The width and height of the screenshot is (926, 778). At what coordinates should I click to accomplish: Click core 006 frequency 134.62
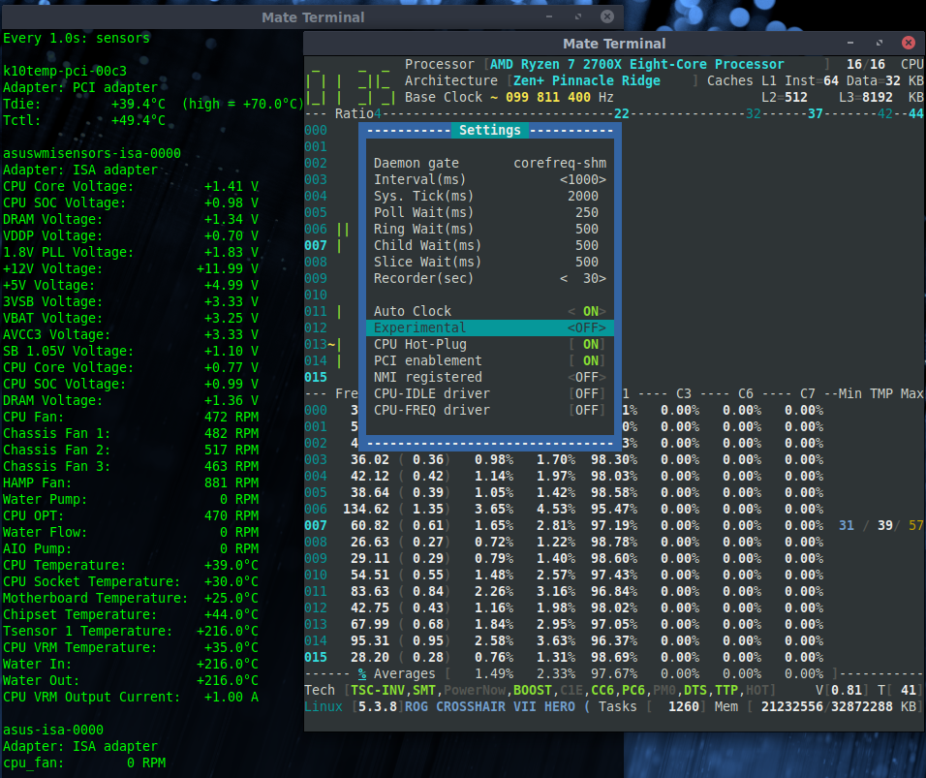365,510
